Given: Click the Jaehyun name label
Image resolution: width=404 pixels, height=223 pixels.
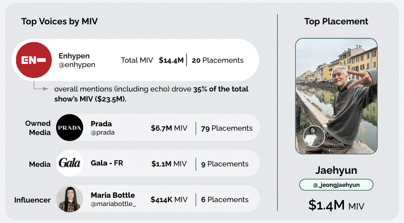Looking at the screenshot, I should [336, 169].
